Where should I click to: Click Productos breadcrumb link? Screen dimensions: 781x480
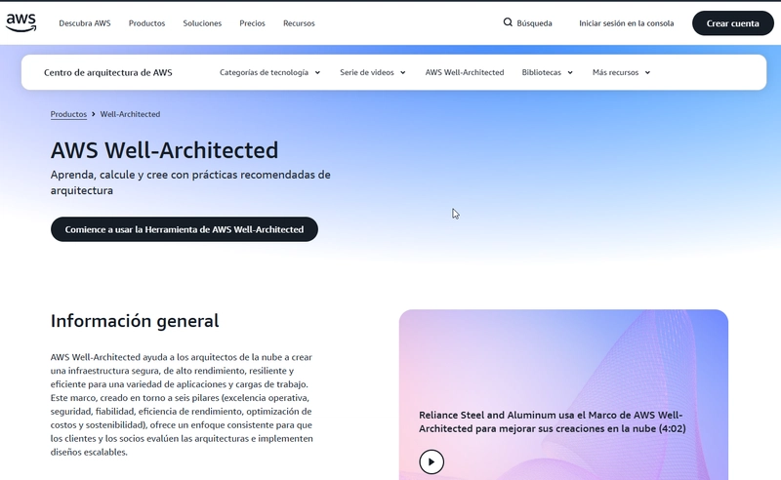[x=68, y=114]
